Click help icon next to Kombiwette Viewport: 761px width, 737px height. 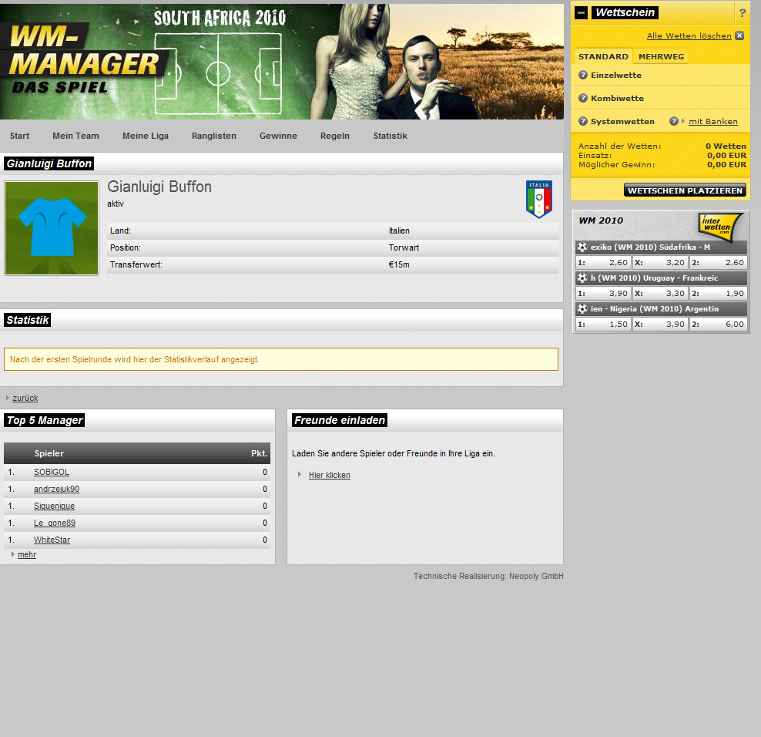tap(583, 99)
